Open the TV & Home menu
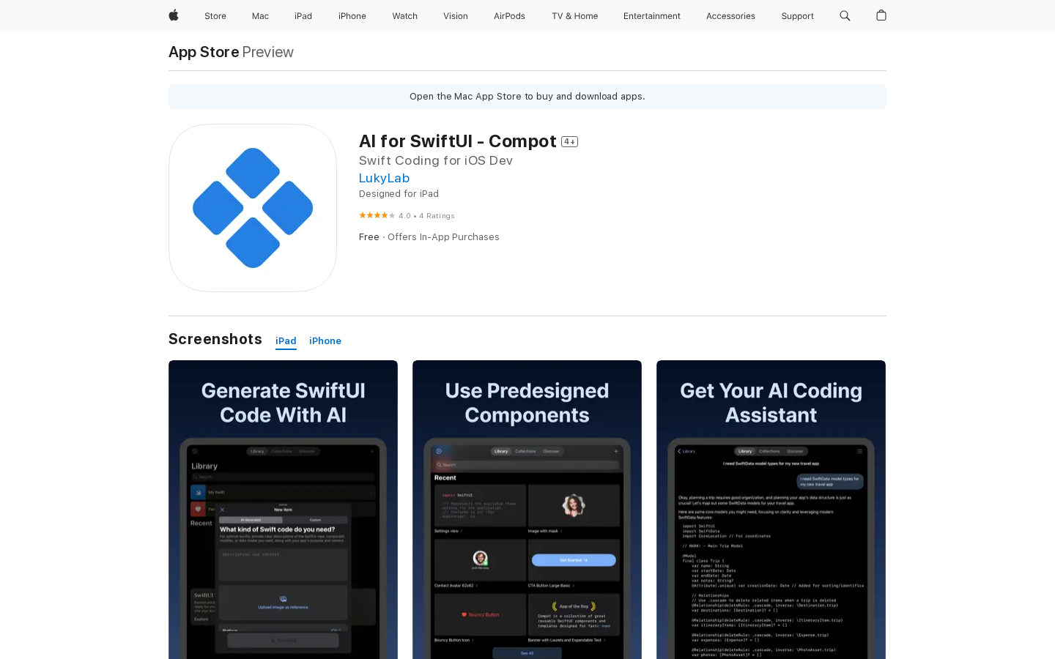This screenshot has width=1055, height=659. [x=575, y=16]
